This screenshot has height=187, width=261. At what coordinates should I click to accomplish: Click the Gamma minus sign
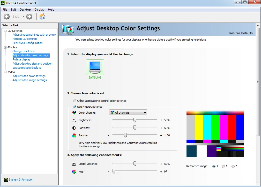[x=109, y=135]
